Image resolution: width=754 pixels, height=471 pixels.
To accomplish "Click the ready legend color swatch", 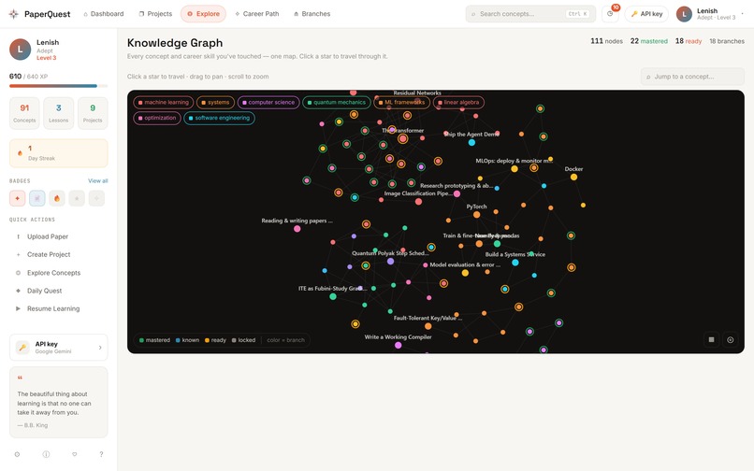I will tap(207, 340).
